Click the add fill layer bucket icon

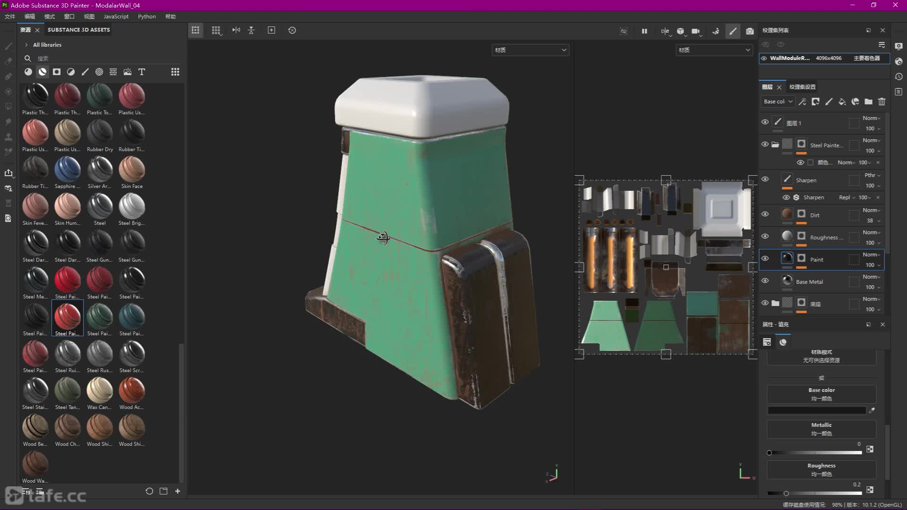pyautogui.click(x=842, y=102)
